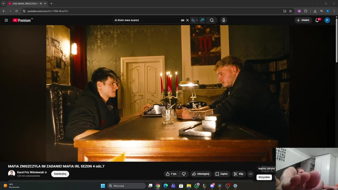Expand the translate extension dropdown arrow
Screen dimensions: 338x190
pyautogui.click(x=197, y=20)
